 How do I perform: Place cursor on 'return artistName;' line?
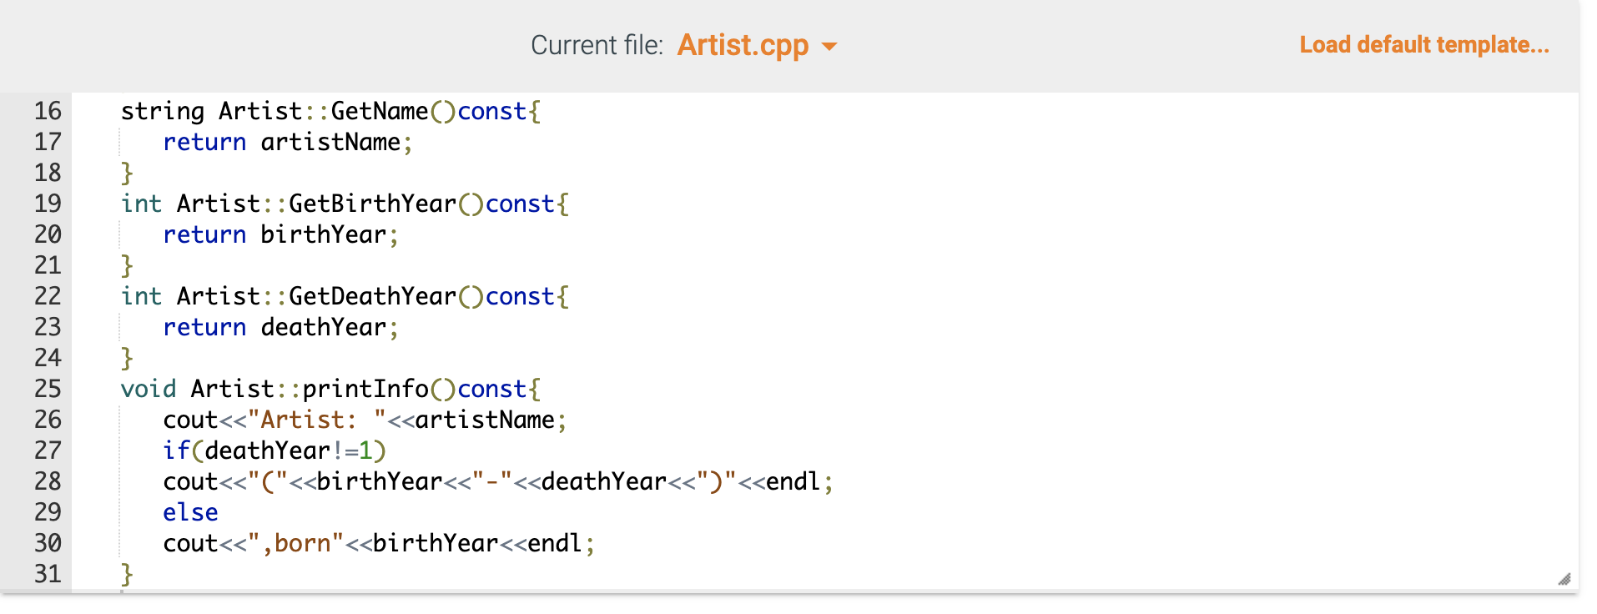point(288,143)
